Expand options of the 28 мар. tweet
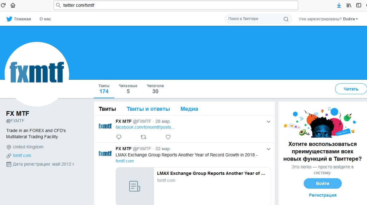The height and width of the screenshot is (205, 367). (x=268, y=122)
